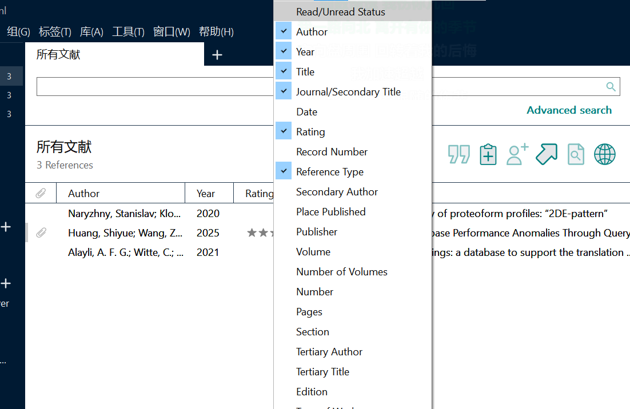Viewport: 630px width, 409px height.
Task: Enable Read/Unread Status column option
Action: click(352, 11)
